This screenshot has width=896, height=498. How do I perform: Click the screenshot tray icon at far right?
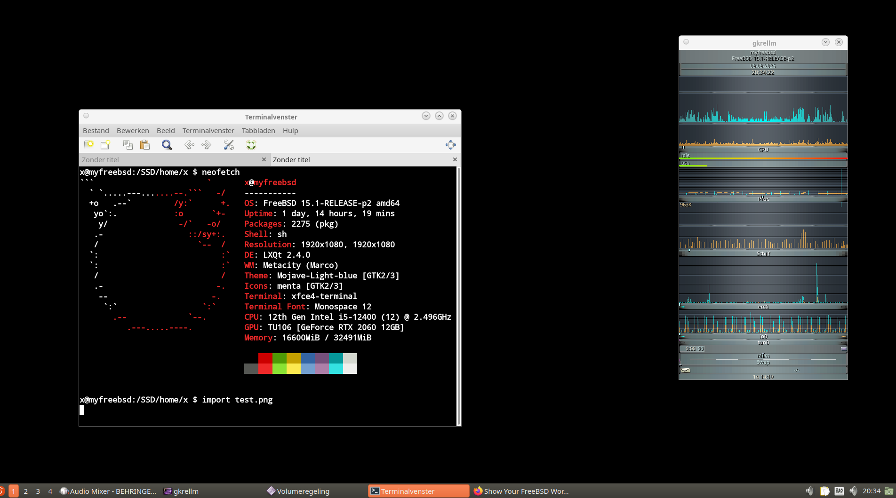pyautogui.click(x=889, y=491)
